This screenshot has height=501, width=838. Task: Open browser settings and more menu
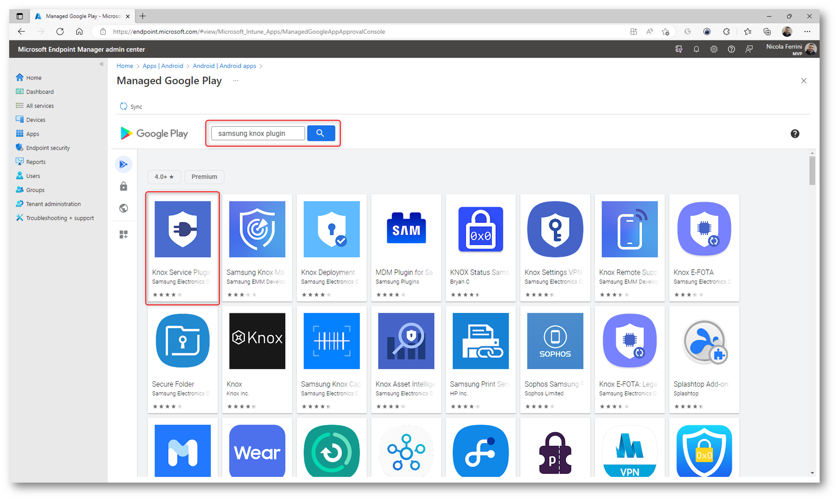pyautogui.click(x=807, y=32)
